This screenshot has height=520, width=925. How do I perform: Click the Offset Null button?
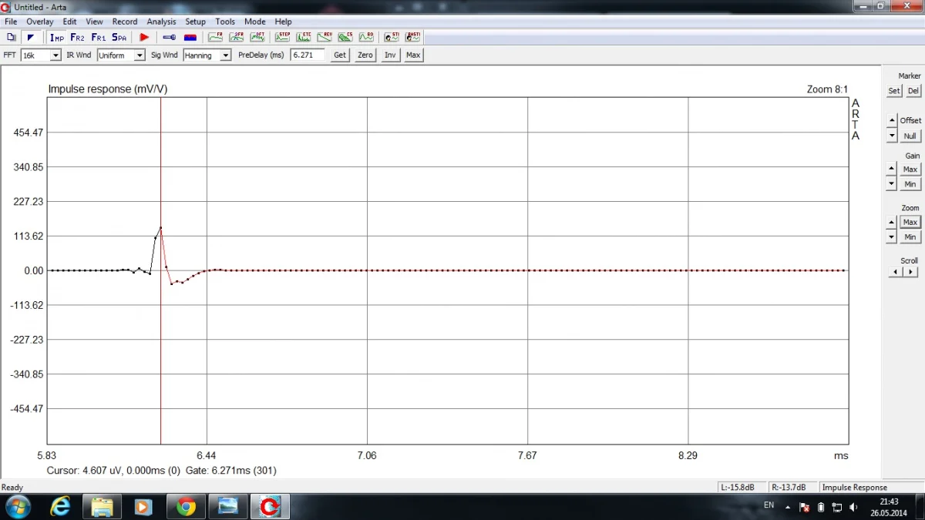click(x=910, y=136)
